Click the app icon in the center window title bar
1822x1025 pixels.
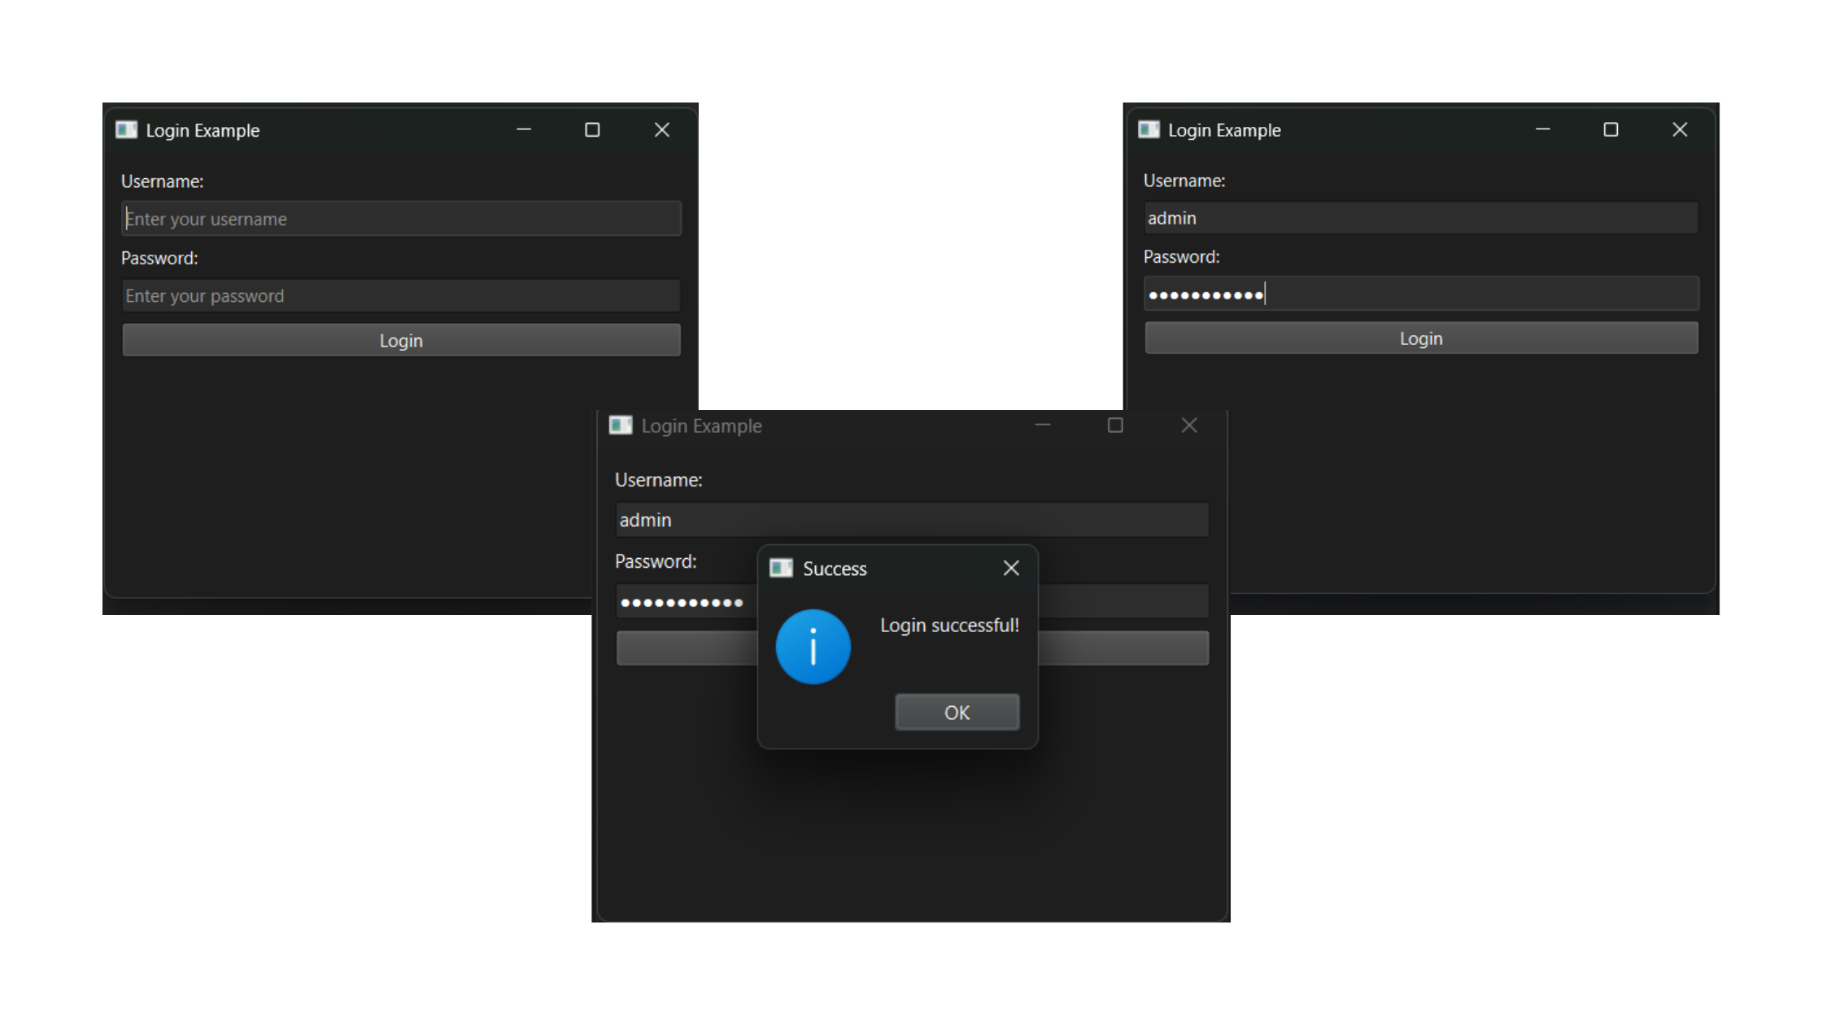pos(621,425)
